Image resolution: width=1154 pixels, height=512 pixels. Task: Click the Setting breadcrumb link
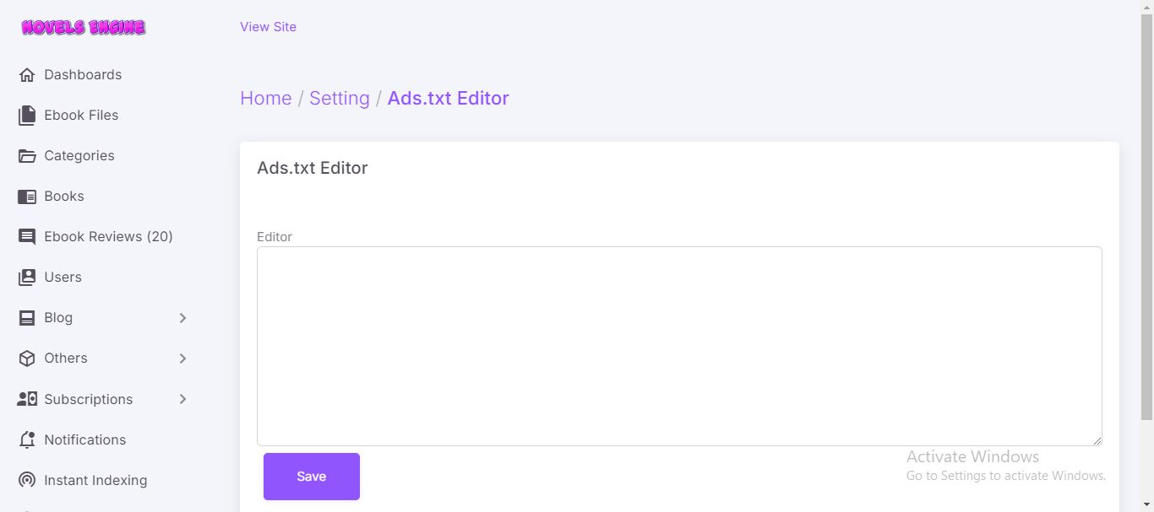[340, 98]
